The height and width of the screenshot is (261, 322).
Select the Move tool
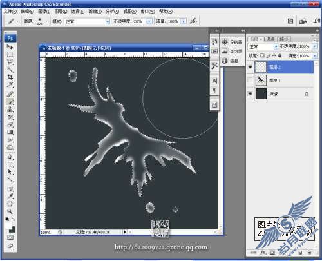(x=10, y=46)
